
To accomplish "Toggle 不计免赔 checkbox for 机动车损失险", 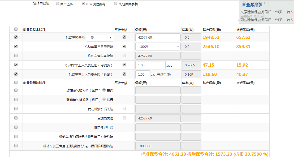I will [124, 37].
